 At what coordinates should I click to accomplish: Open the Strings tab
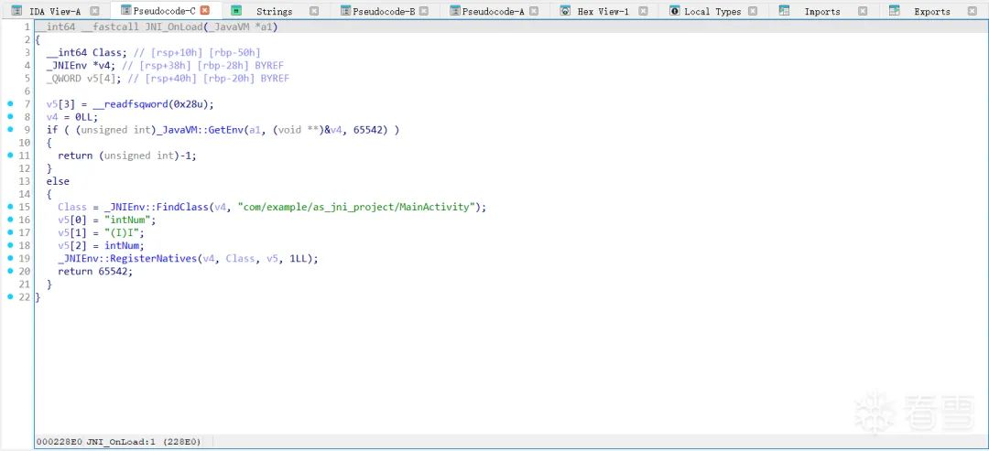tap(275, 11)
